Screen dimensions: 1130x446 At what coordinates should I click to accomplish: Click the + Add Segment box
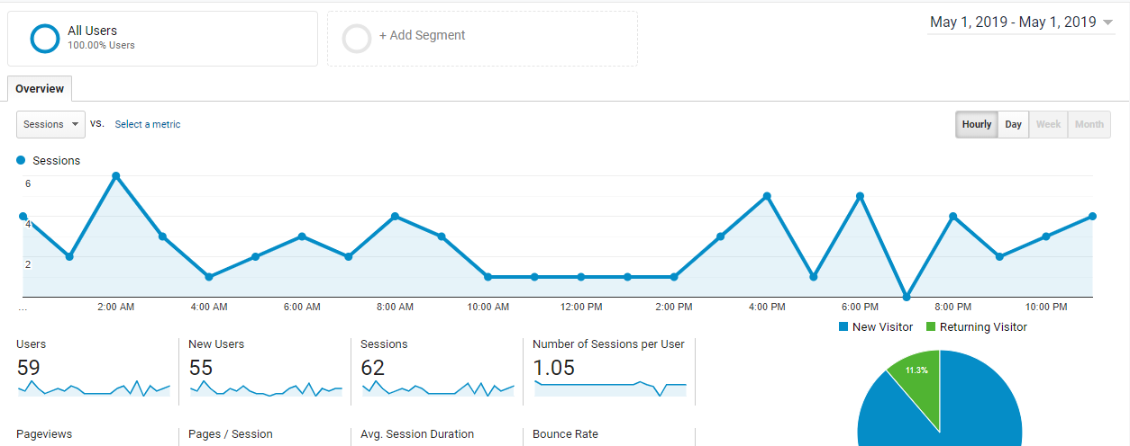[x=482, y=39]
